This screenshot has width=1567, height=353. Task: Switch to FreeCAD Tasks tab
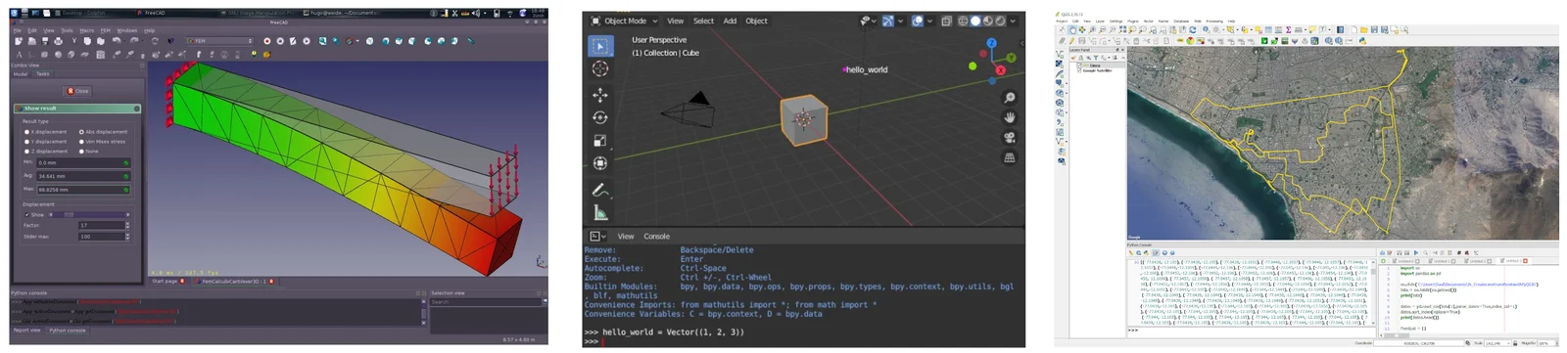pyautogui.click(x=43, y=73)
